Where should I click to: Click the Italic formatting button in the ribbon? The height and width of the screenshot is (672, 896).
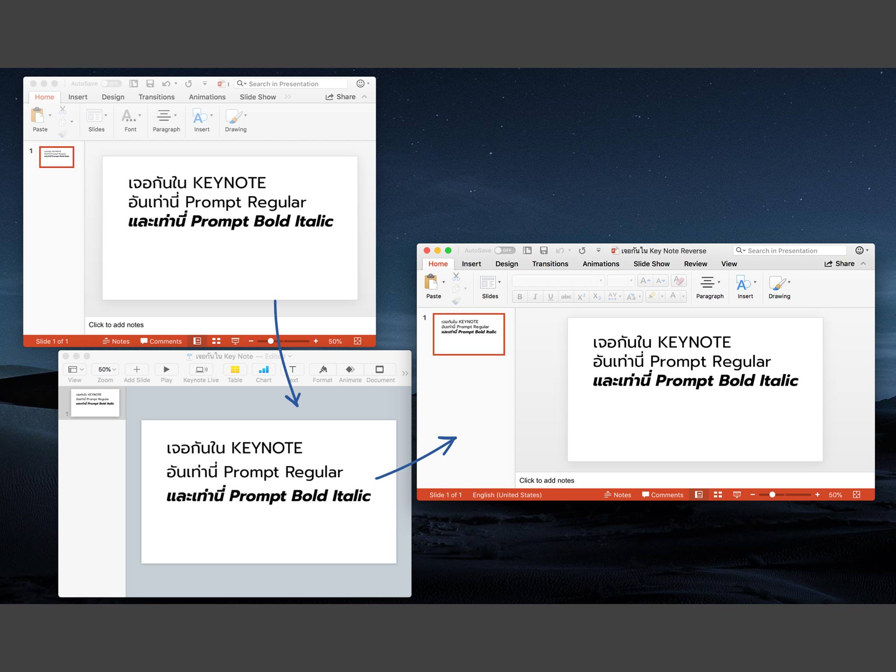[x=535, y=297]
